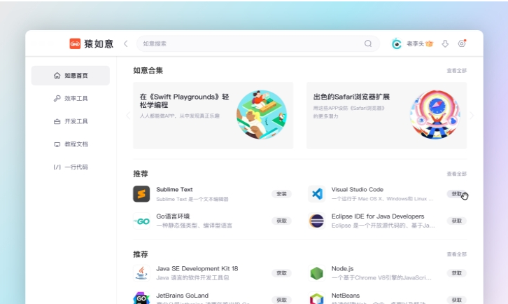Image resolution: width=508 pixels, height=304 pixels.
Task: Go back with the left chevron
Action: [x=126, y=43]
